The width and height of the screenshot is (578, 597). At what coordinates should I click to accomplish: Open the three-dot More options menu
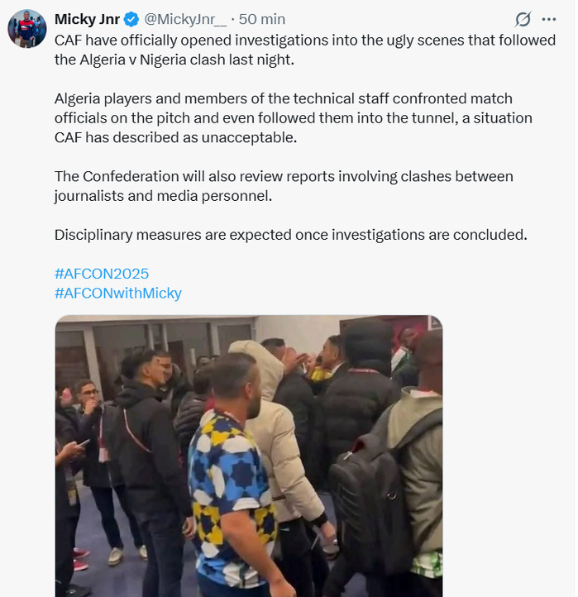(x=549, y=19)
